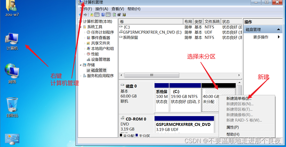Viewport: 286px width, 147px height.
Task: Select GSP1RMCPRXFRER_CN_DVD (E:) volume row
Action: coord(181,32)
